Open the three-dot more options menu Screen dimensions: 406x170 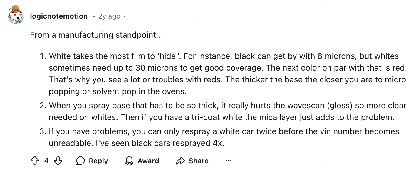tap(229, 161)
